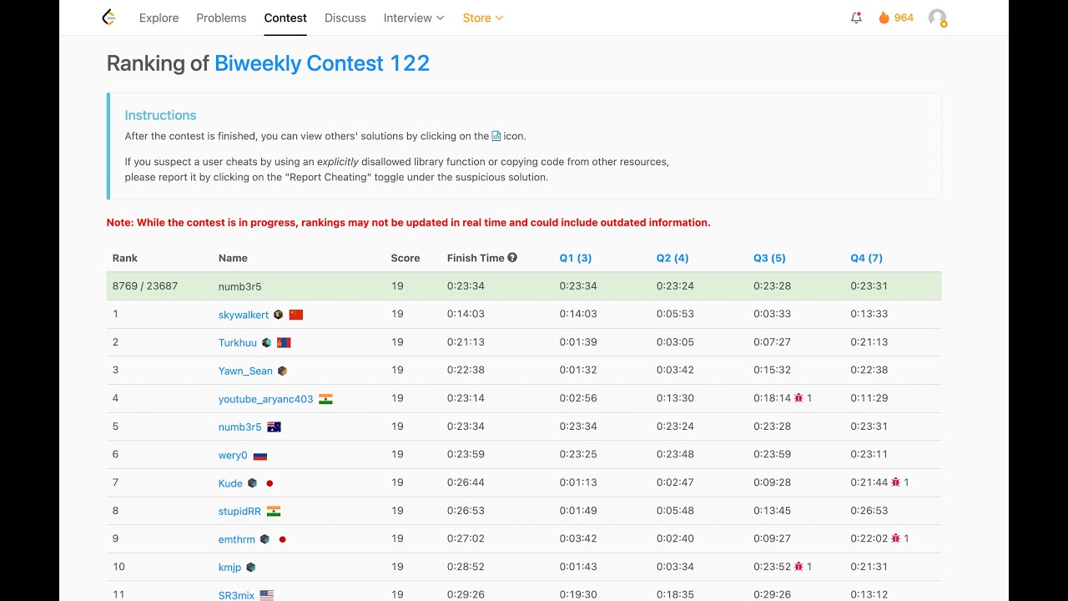Image resolution: width=1068 pixels, height=601 pixels.
Task: Open skywalkert's profile
Action: (244, 315)
